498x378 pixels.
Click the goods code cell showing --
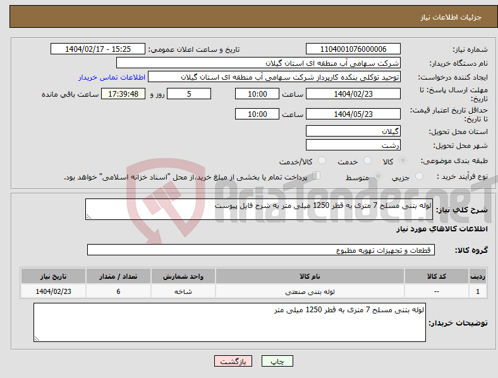point(437,291)
